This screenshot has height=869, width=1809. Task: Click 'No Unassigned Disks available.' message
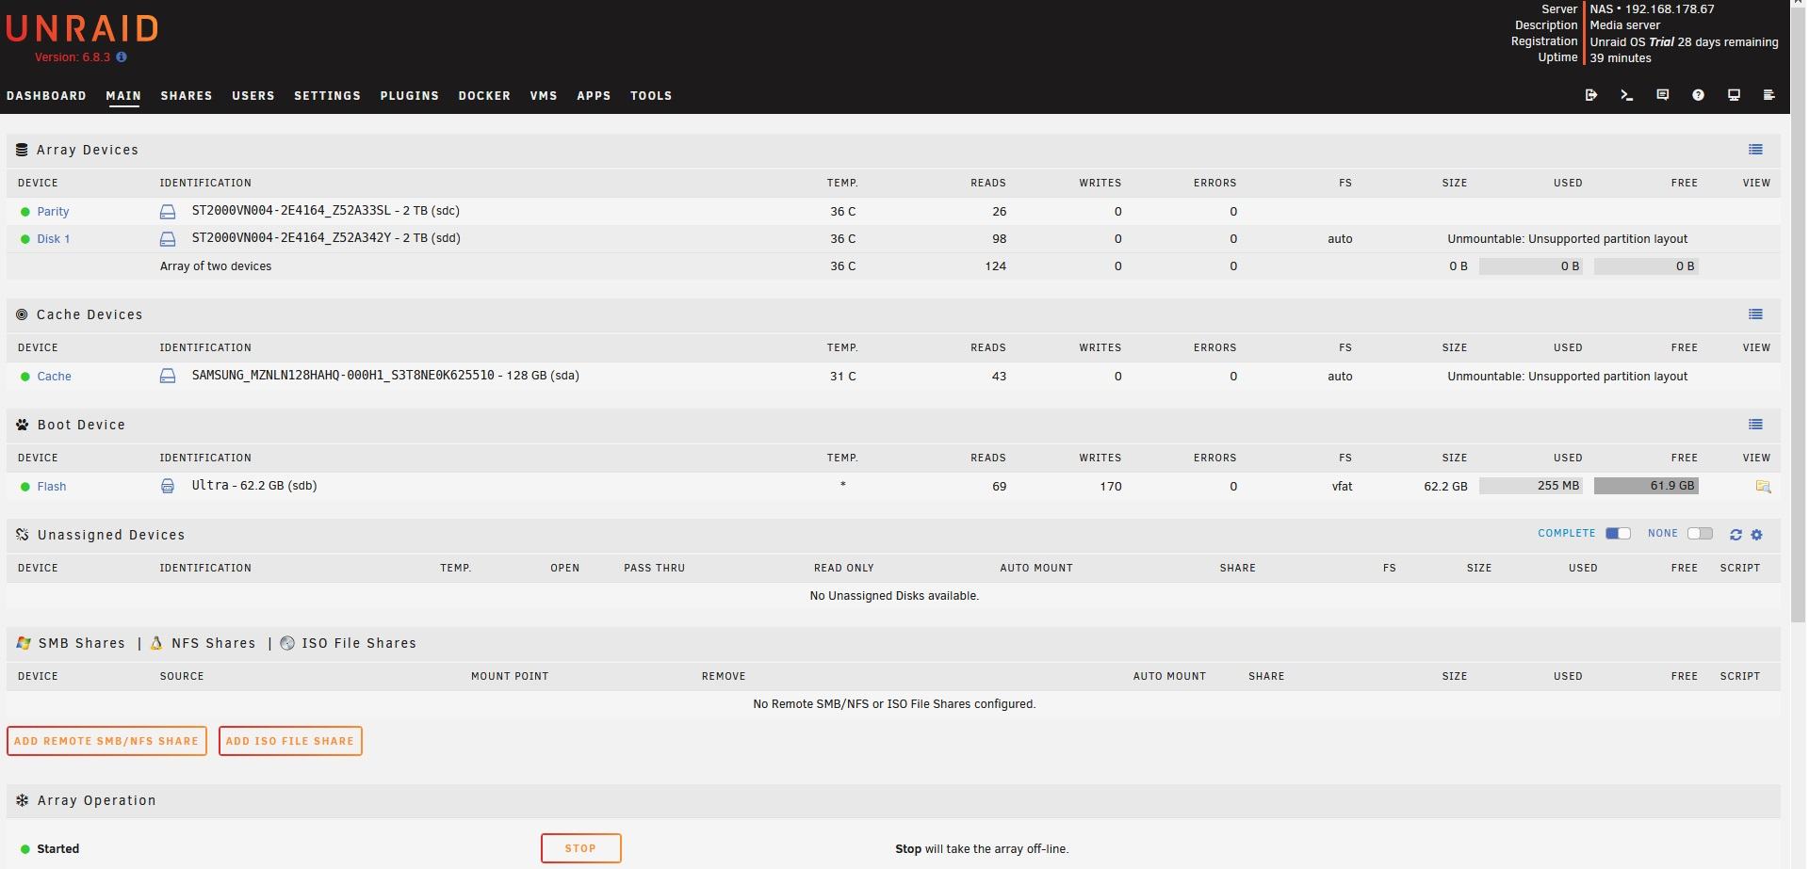click(x=894, y=596)
